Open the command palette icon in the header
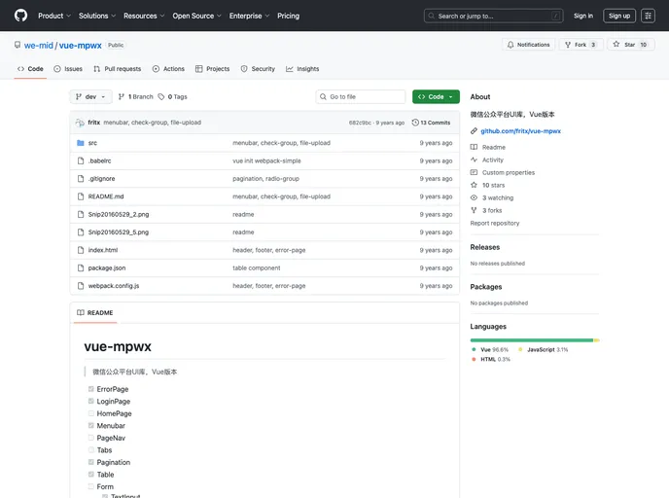 (648, 16)
